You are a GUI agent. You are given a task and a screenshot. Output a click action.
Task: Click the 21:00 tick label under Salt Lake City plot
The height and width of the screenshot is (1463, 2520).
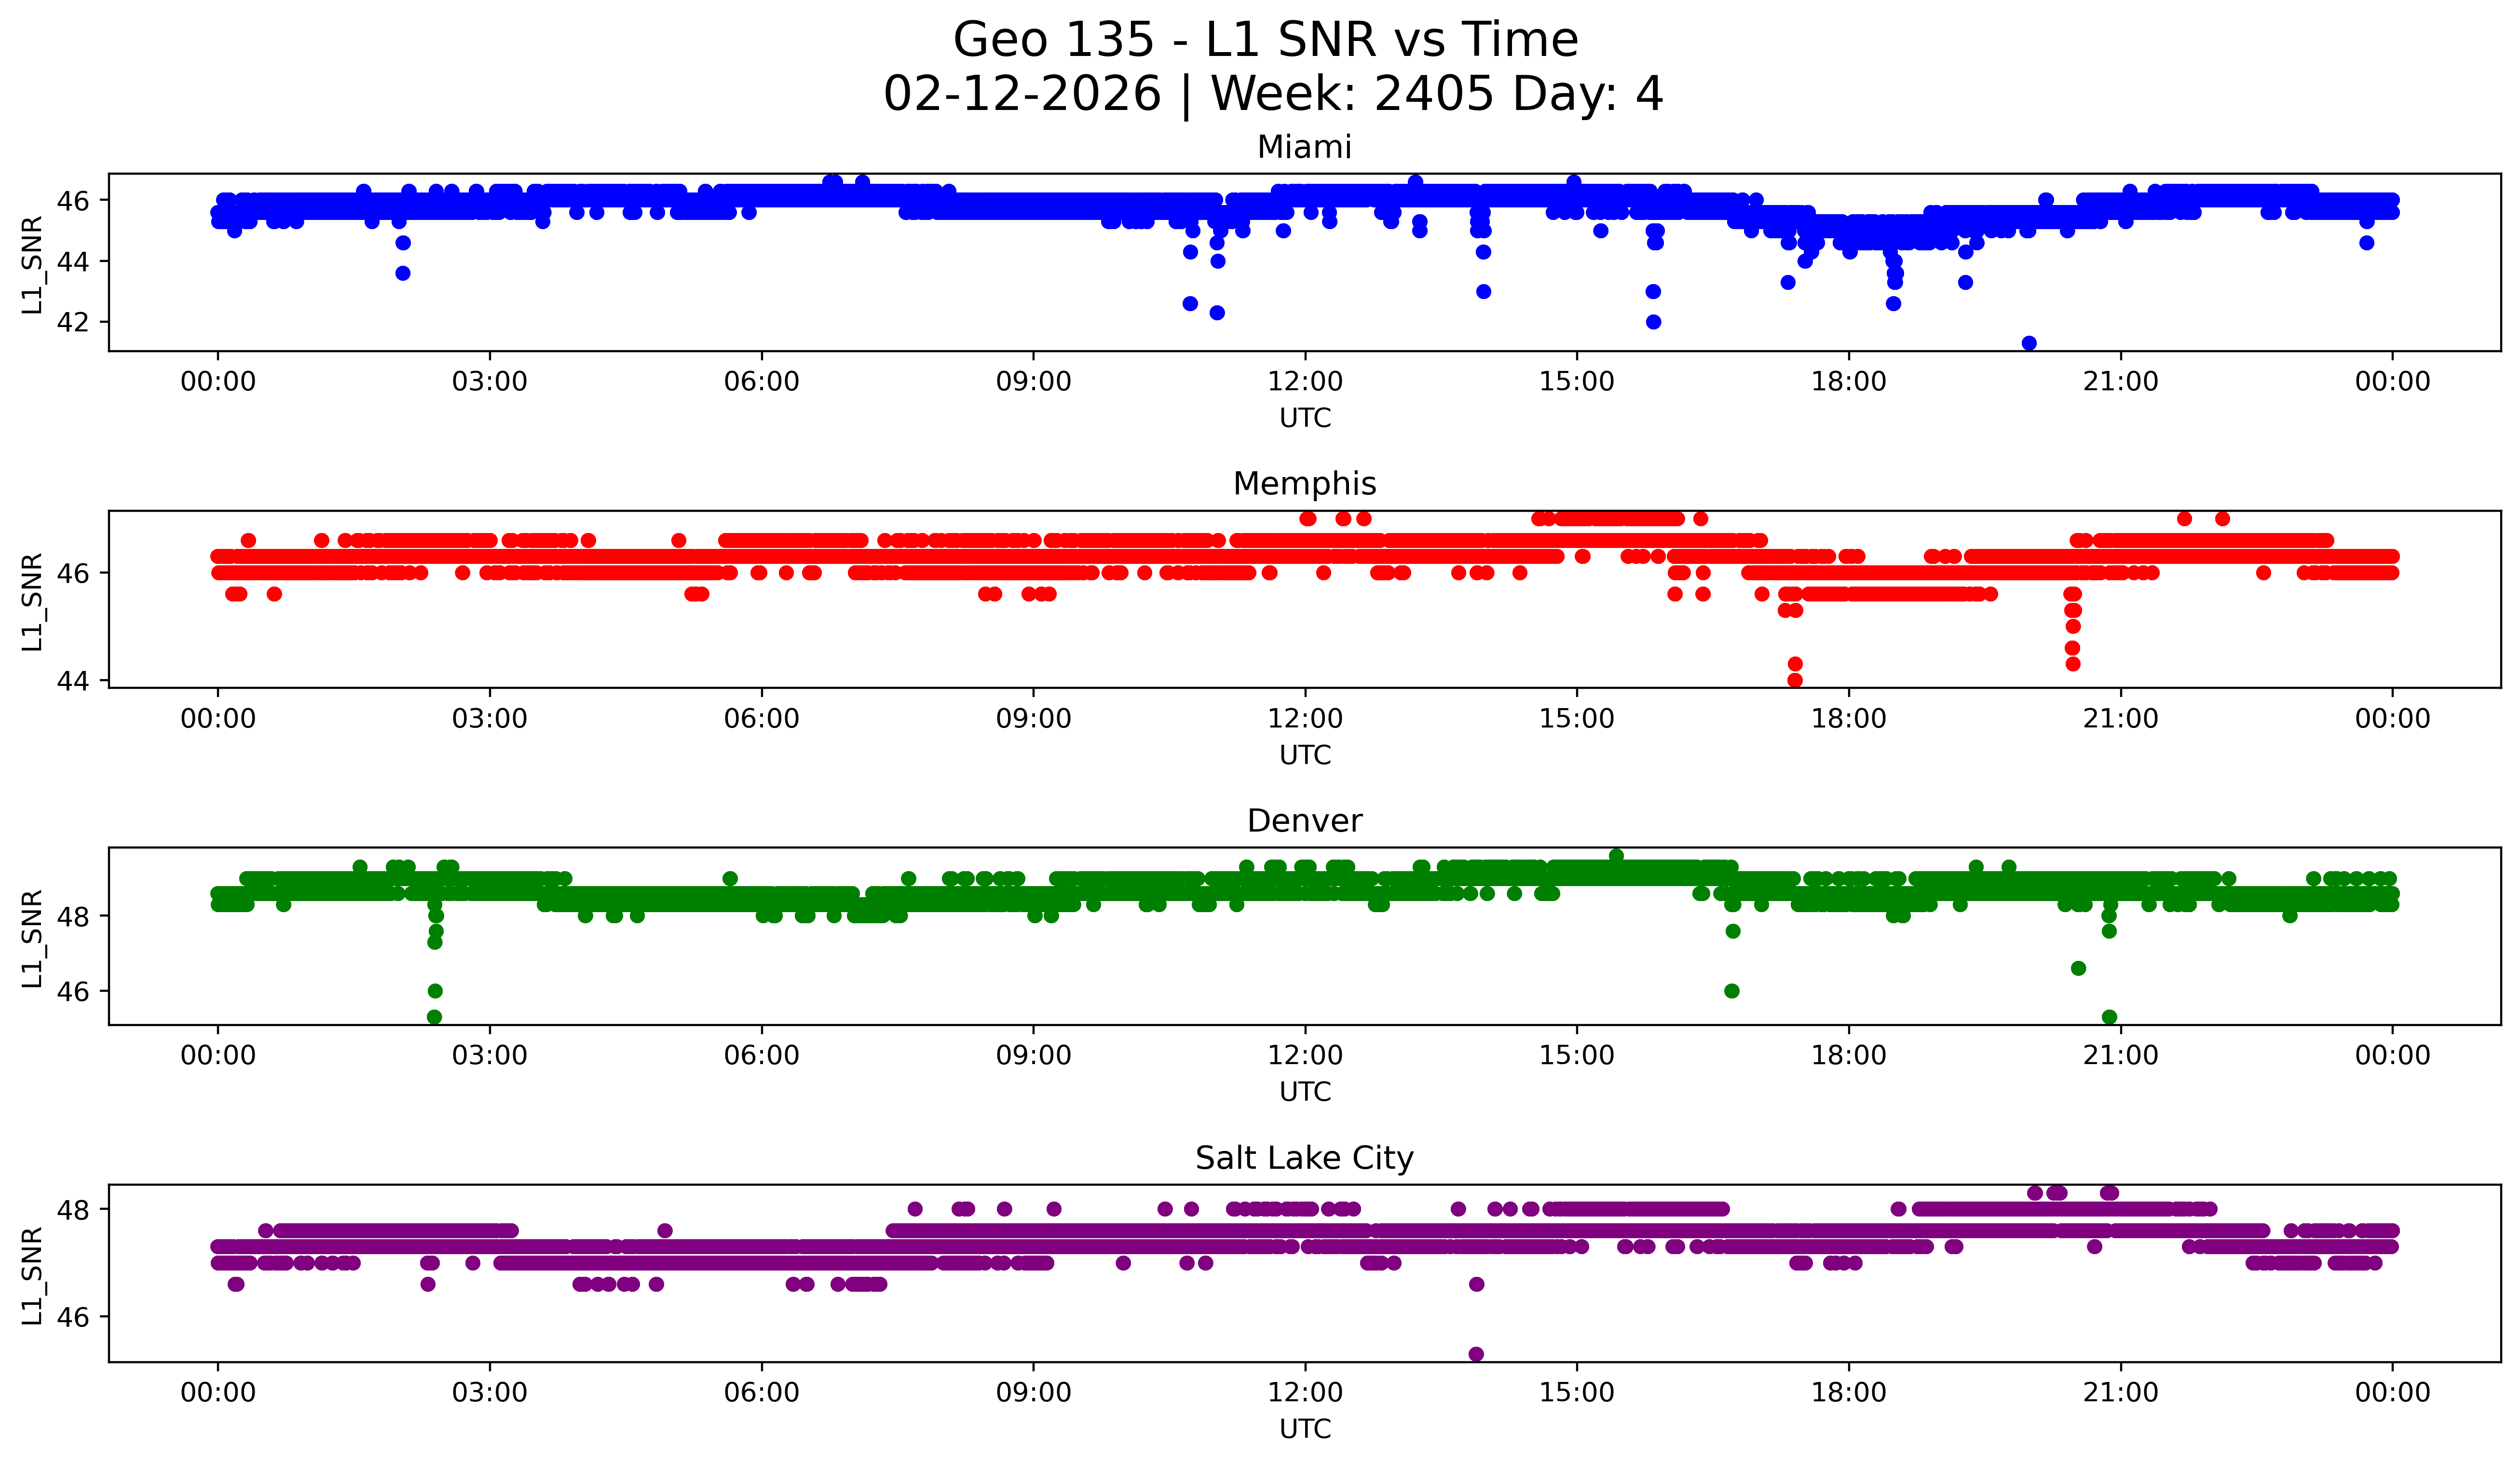click(x=2120, y=1393)
